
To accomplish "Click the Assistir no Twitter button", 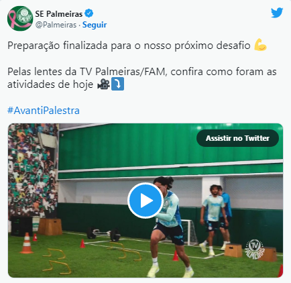I will (237, 138).
